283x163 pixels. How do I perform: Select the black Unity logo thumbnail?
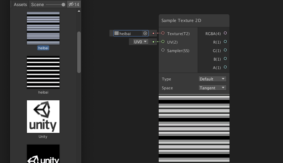pyautogui.click(x=43, y=154)
